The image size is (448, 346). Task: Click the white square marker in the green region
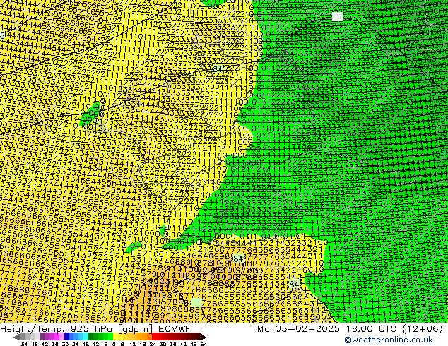(x=338, y=16)
